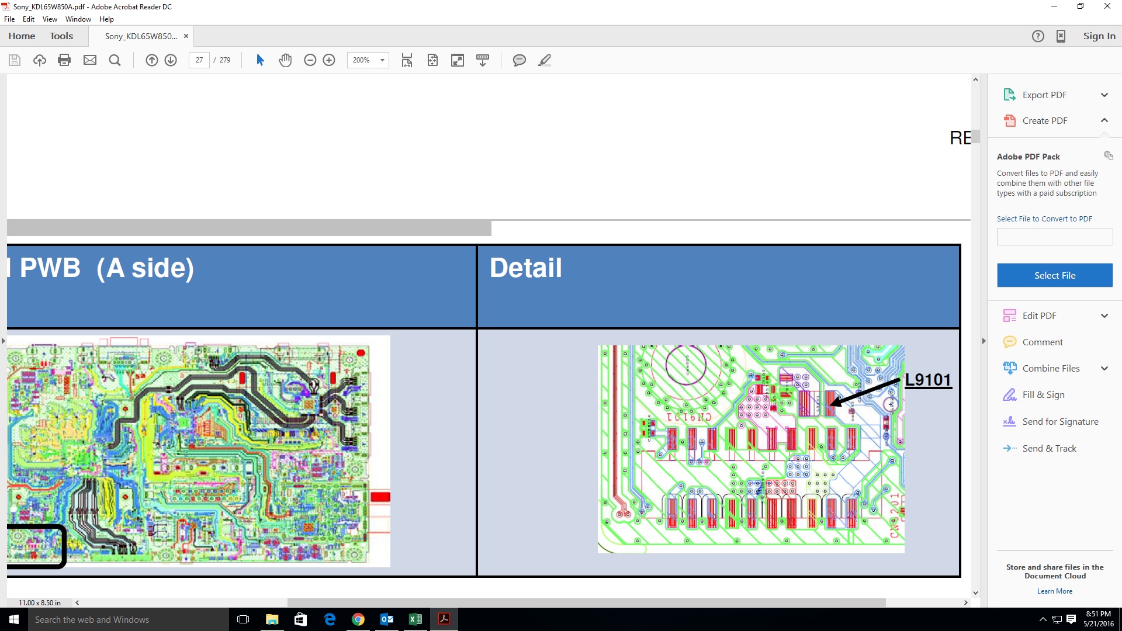Click the Zoom in plus icon
The height and width of the screenshot is (631, 1122).
point(329,60)
